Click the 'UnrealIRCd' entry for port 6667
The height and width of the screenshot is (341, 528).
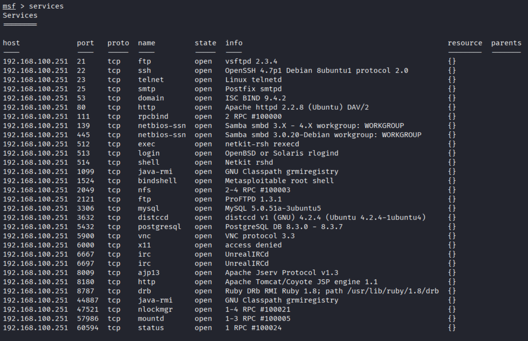[x=247, y=254]
